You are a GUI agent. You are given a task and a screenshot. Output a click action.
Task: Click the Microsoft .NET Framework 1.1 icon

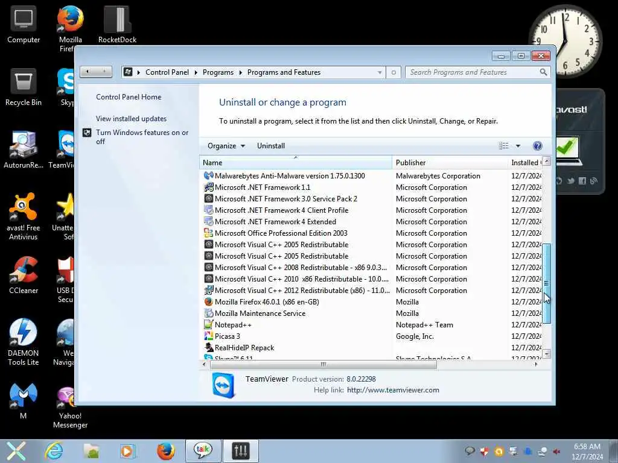point(208,187)
